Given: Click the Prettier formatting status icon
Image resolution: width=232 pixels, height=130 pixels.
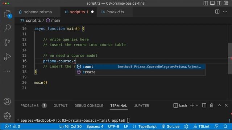Looking at the screenshot, I should 186,126.
